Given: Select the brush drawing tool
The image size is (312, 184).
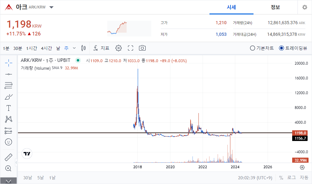Looking at the screenshot, I should tap(8, 97).
